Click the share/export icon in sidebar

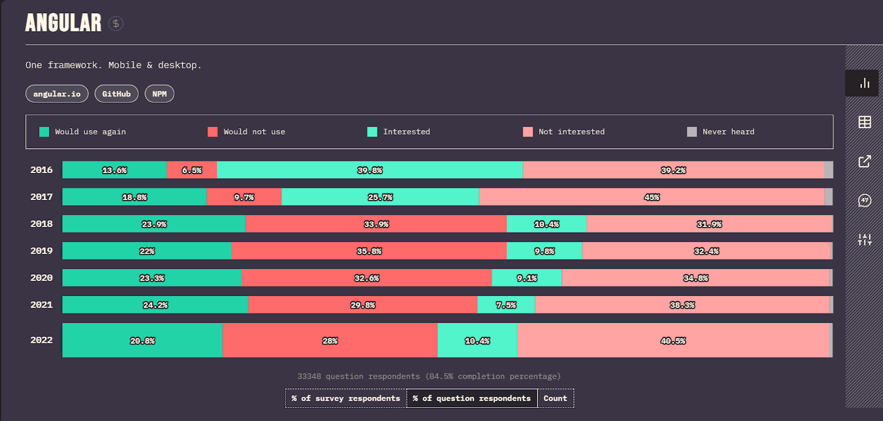click(864, 161)
